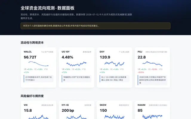Click PGJ monthly change -12.9%

point(154,69)
